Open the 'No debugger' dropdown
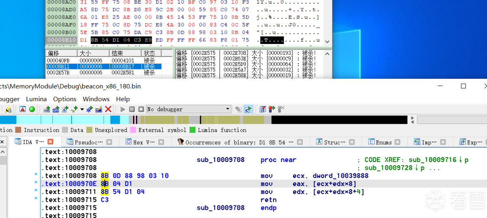487x218 pixels. pyautogui.click(x=188, y=109)
